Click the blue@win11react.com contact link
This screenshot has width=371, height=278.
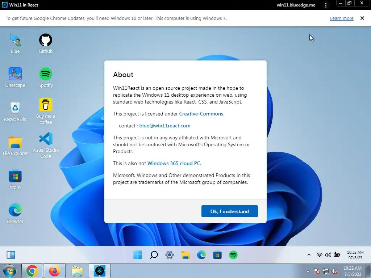165,126
